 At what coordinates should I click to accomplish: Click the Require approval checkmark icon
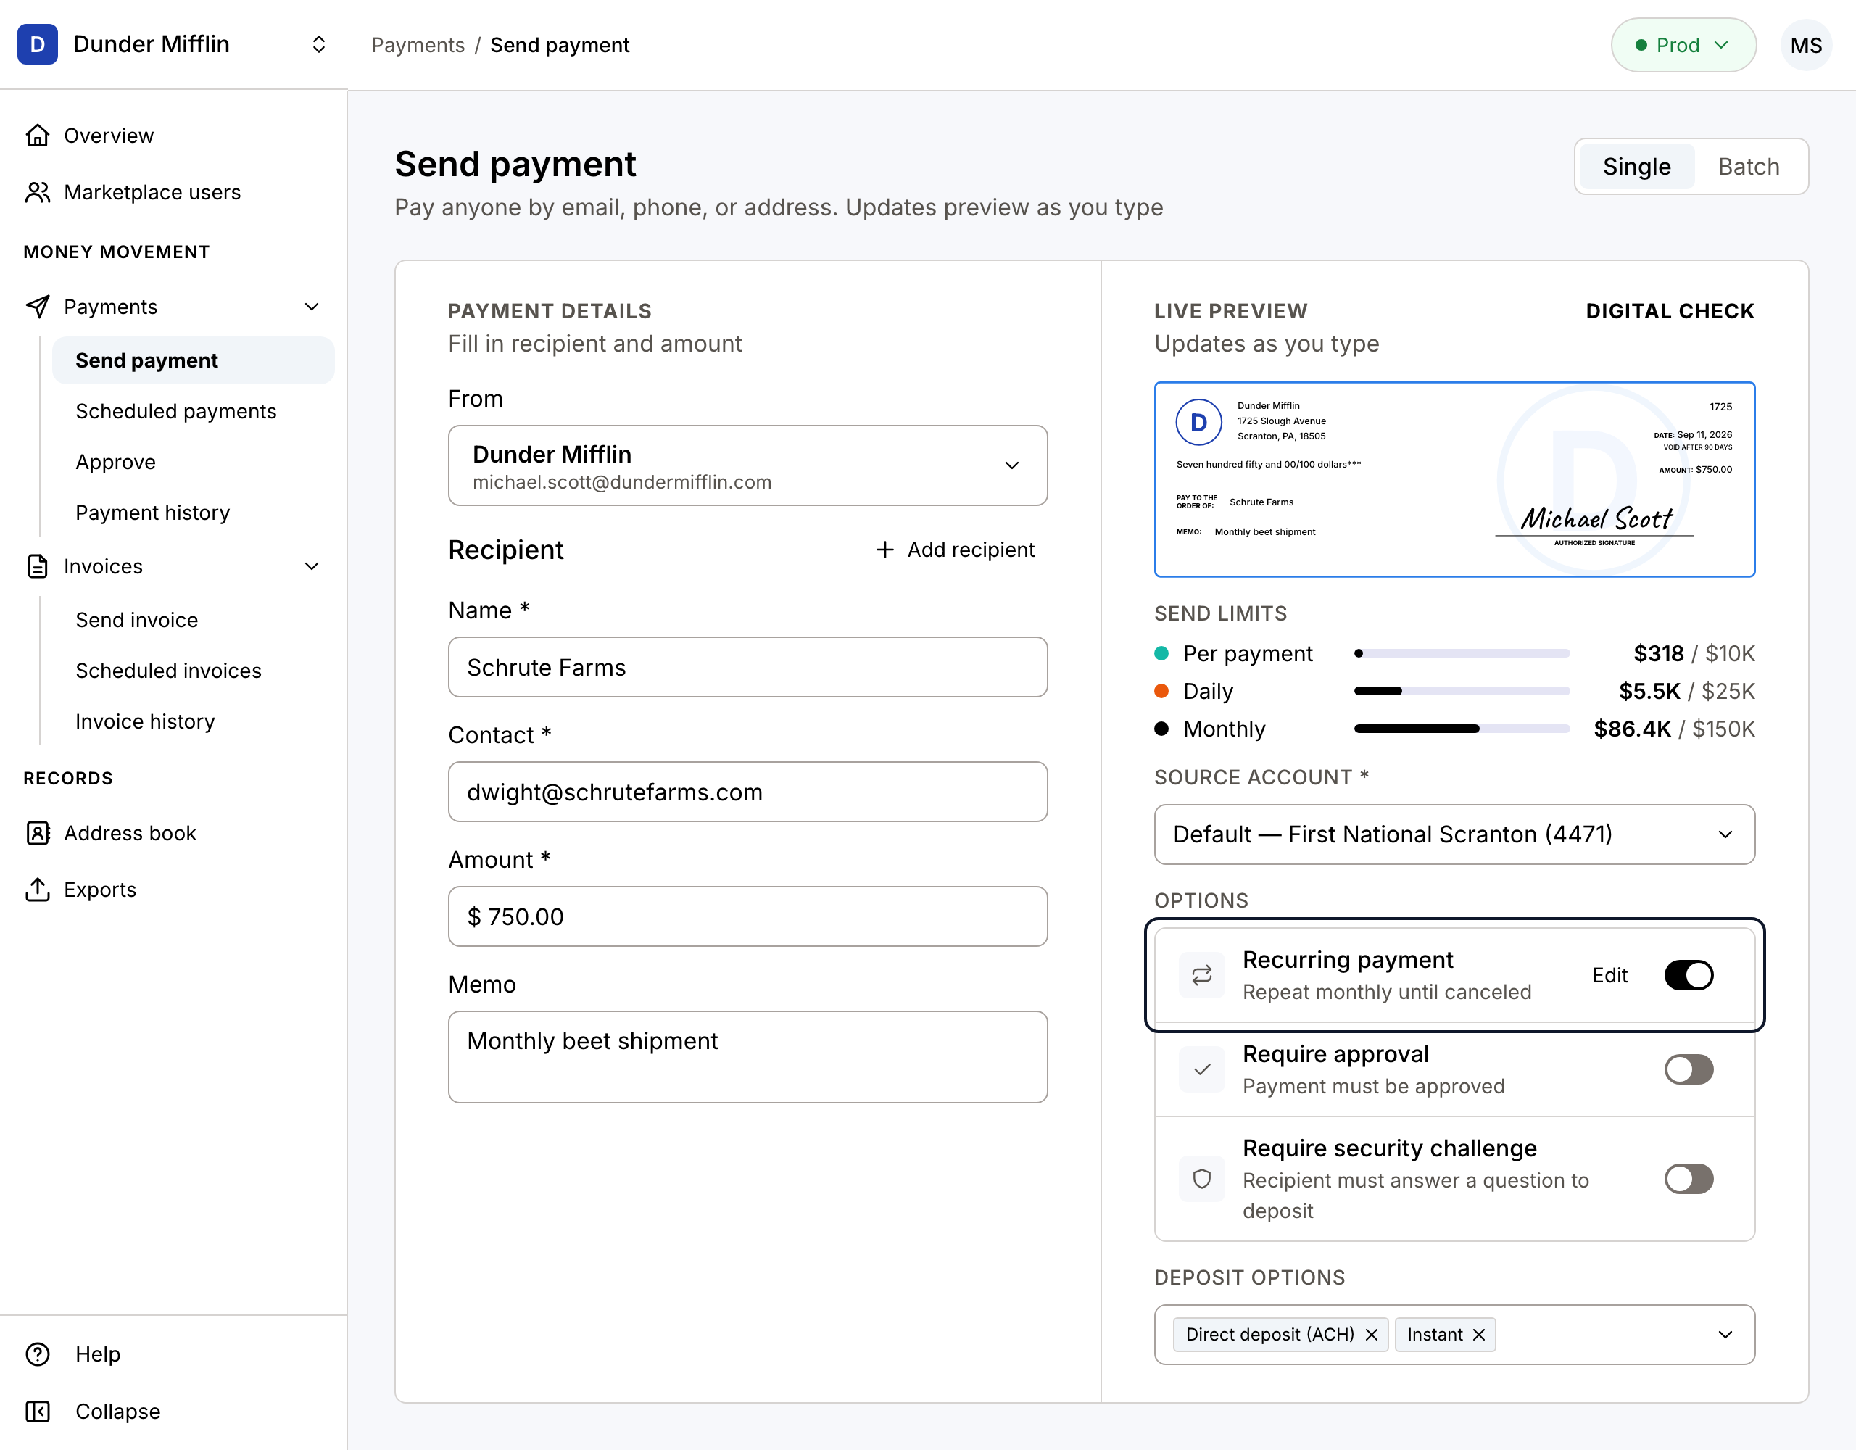tap(1201, 1069)
